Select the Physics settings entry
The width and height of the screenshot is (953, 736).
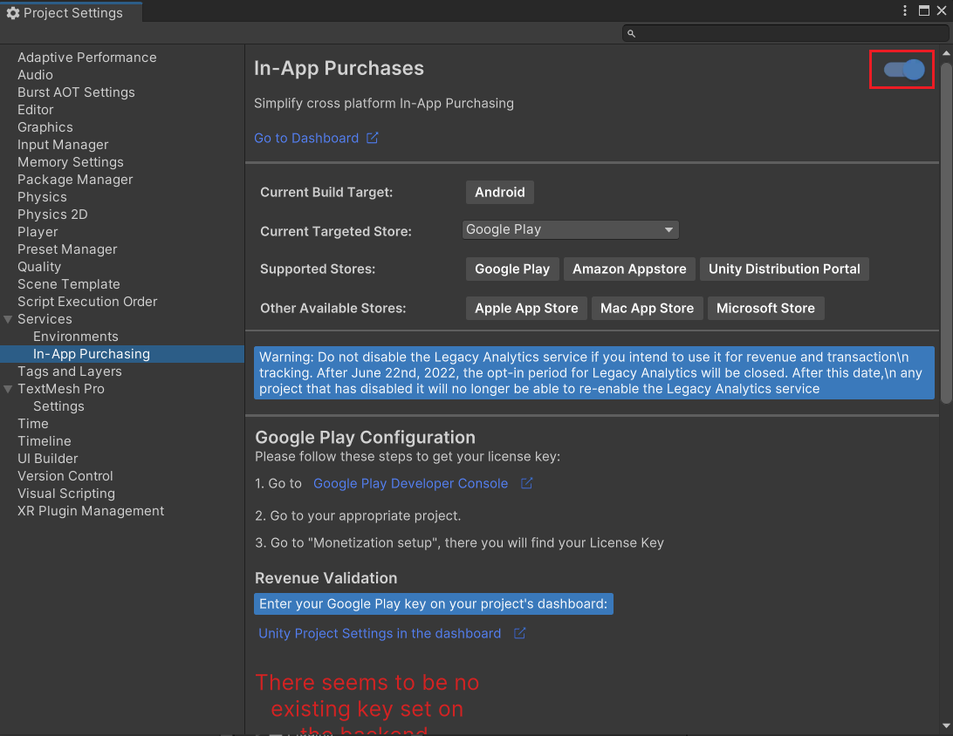[x=42, y=197]
